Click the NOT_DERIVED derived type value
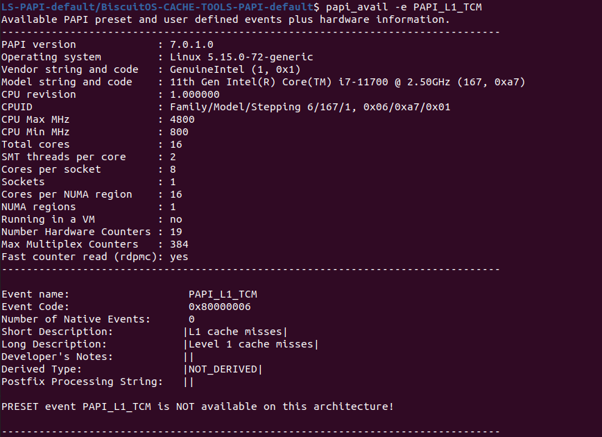602x437 pixels. coord(223,369)
